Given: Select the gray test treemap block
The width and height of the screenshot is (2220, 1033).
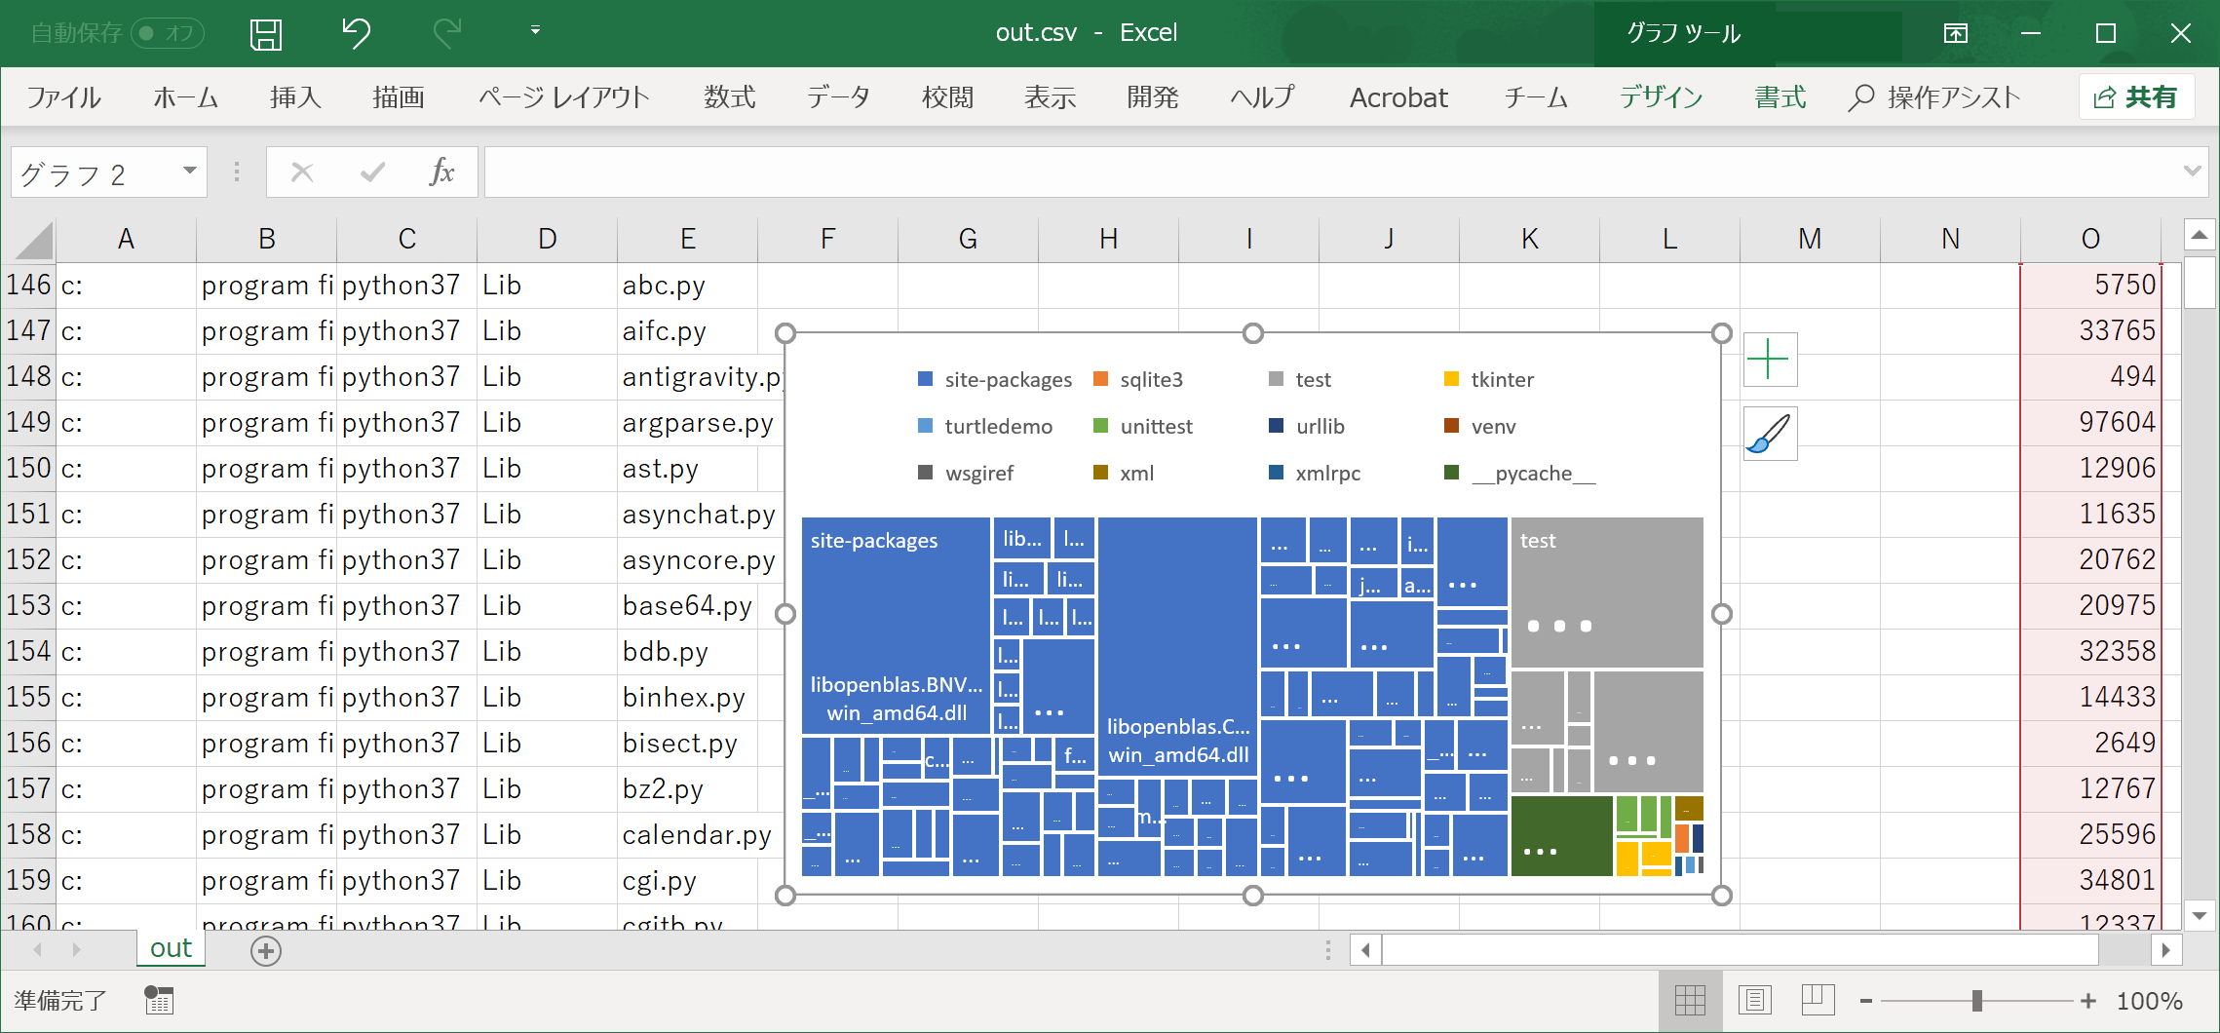Looking at the screenshot, I should tap(1607, 593).
